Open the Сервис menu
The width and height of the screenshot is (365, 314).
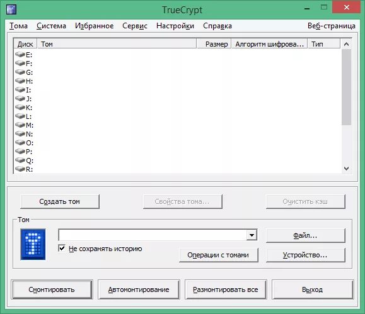[135, 26]
